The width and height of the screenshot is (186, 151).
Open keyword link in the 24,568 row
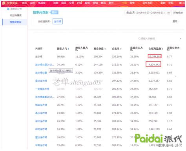pos(41,121)
